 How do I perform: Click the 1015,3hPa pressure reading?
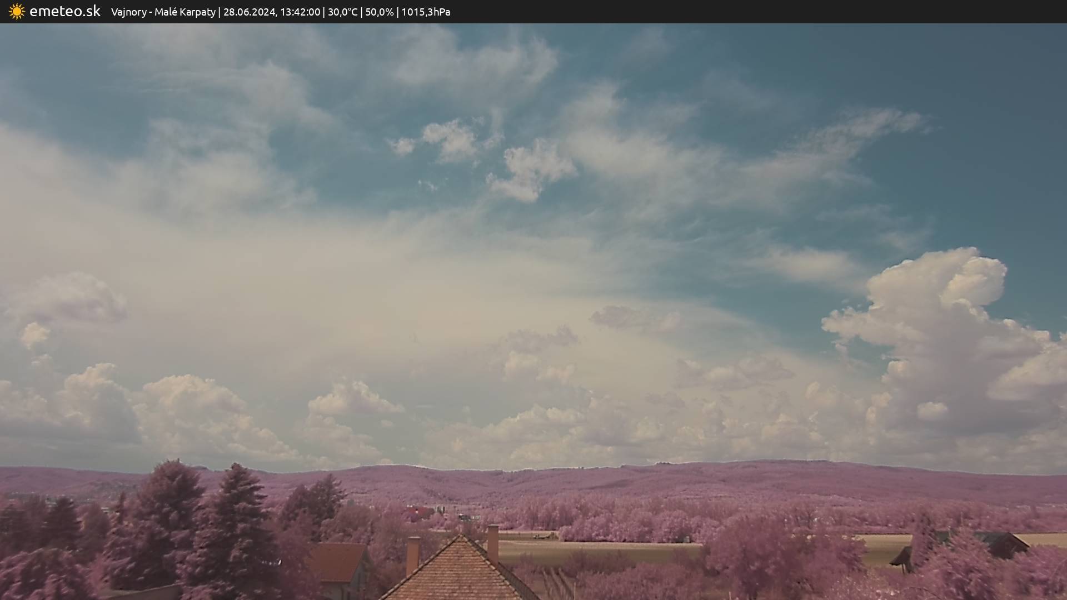426,12
